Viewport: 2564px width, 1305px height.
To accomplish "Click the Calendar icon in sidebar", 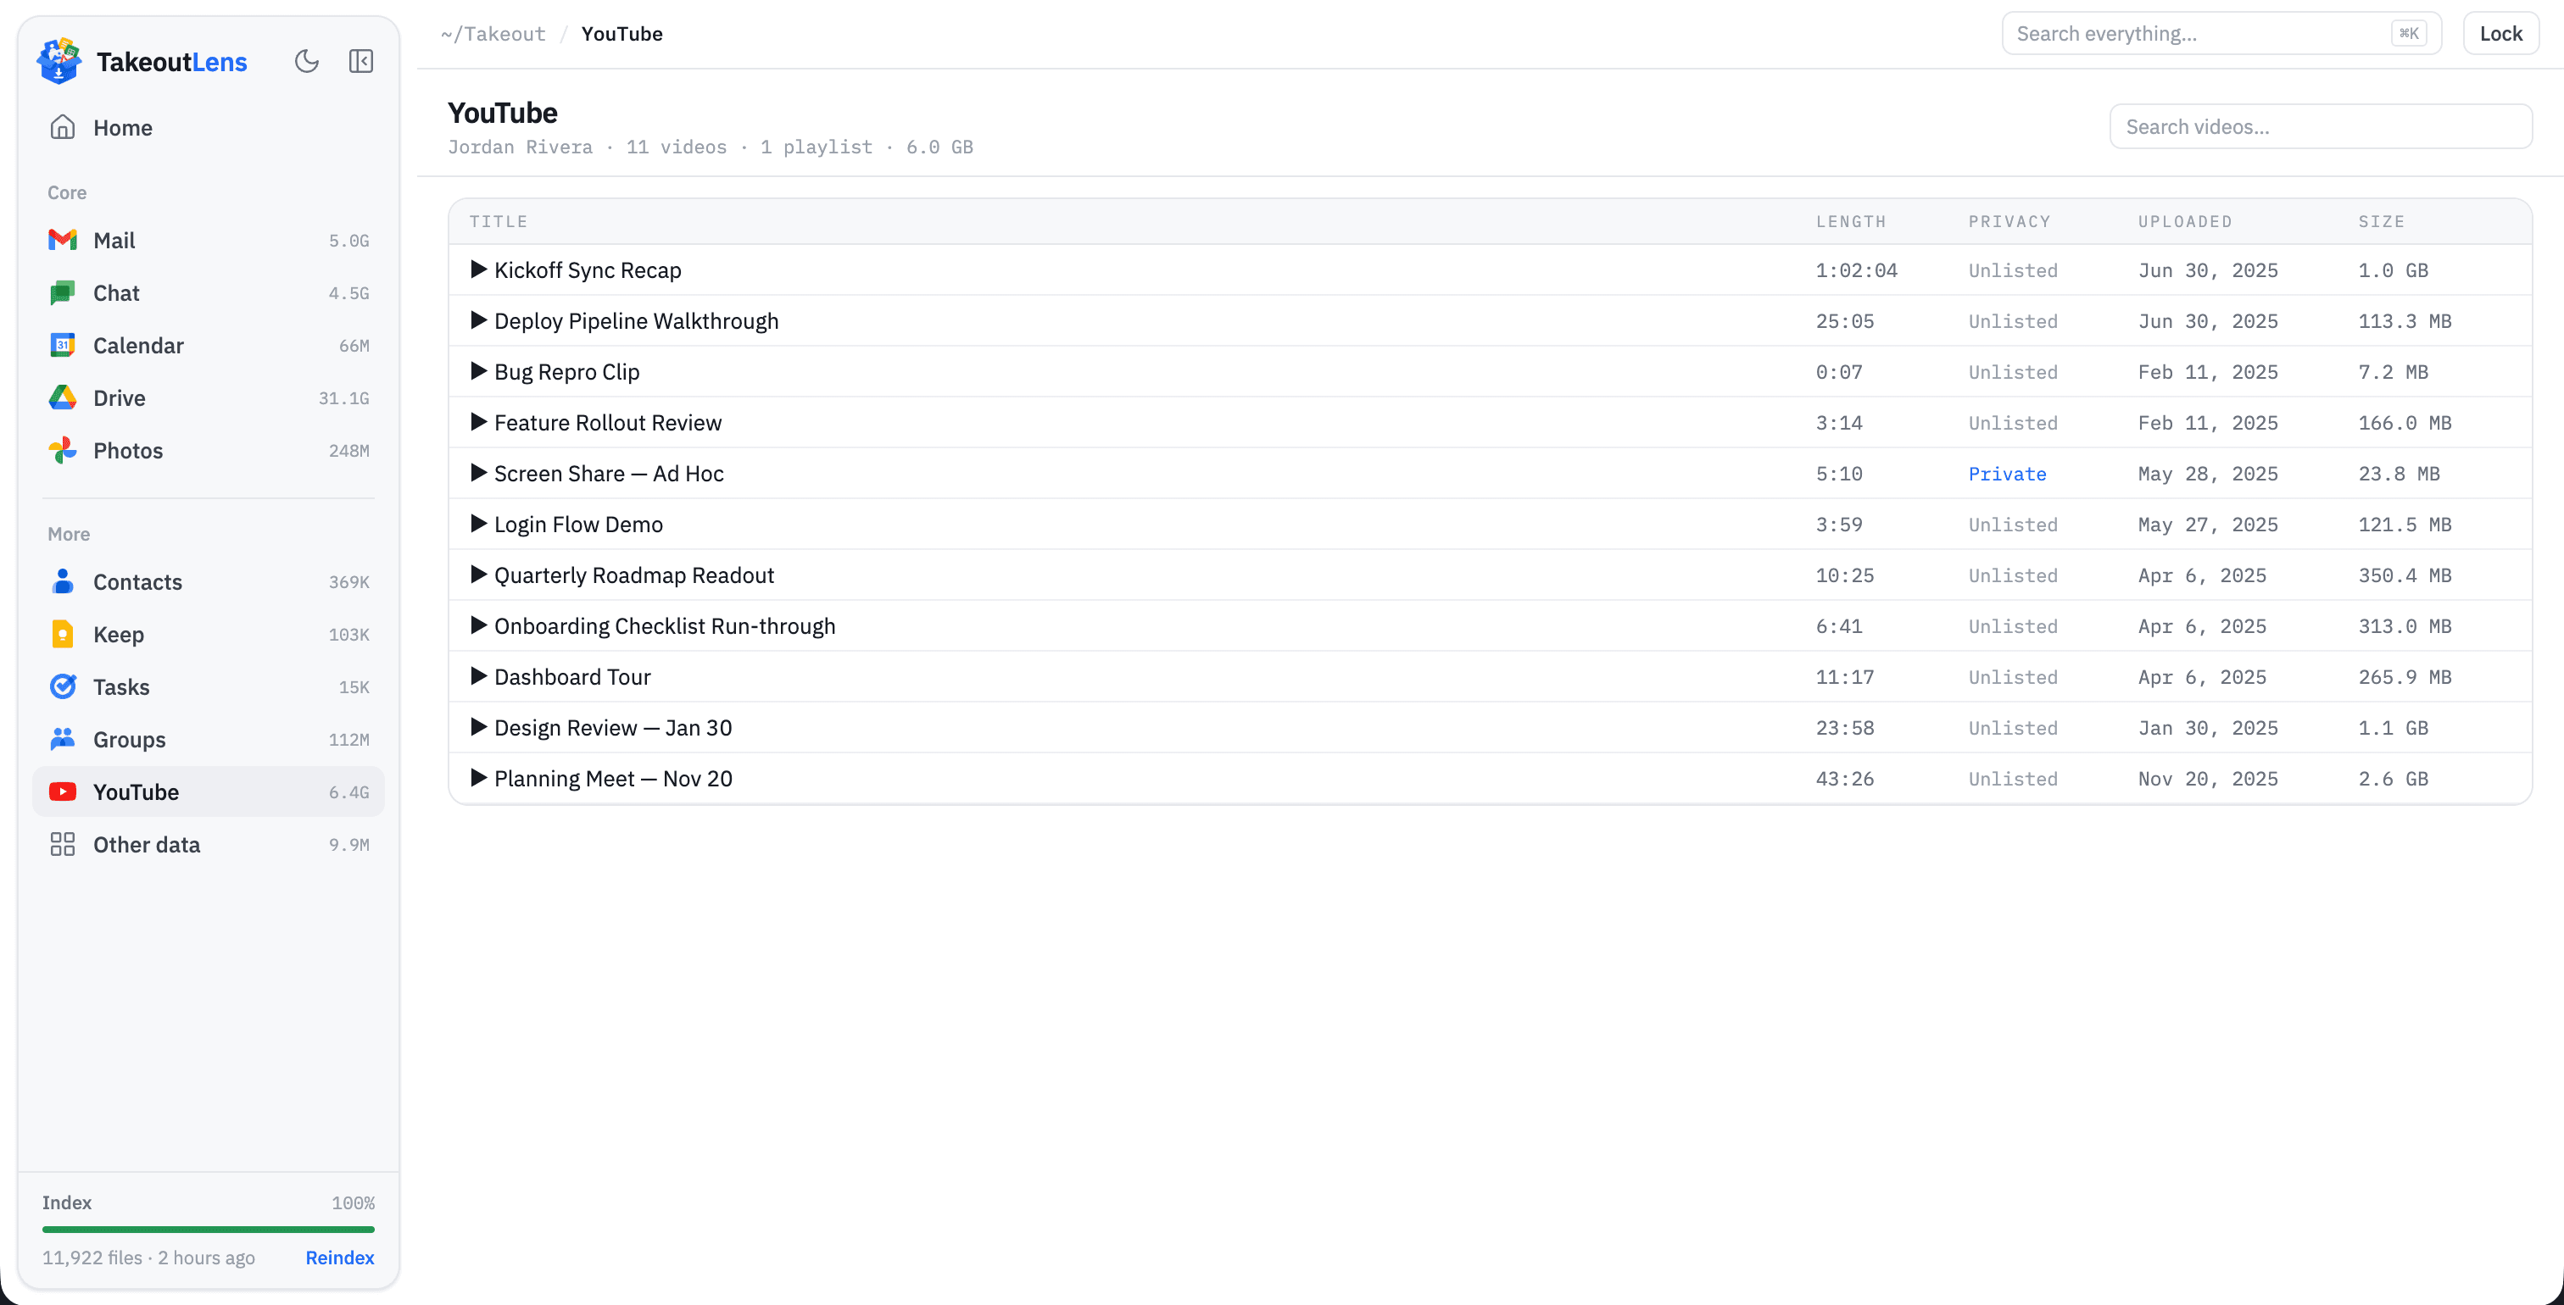I will [63, 345].
